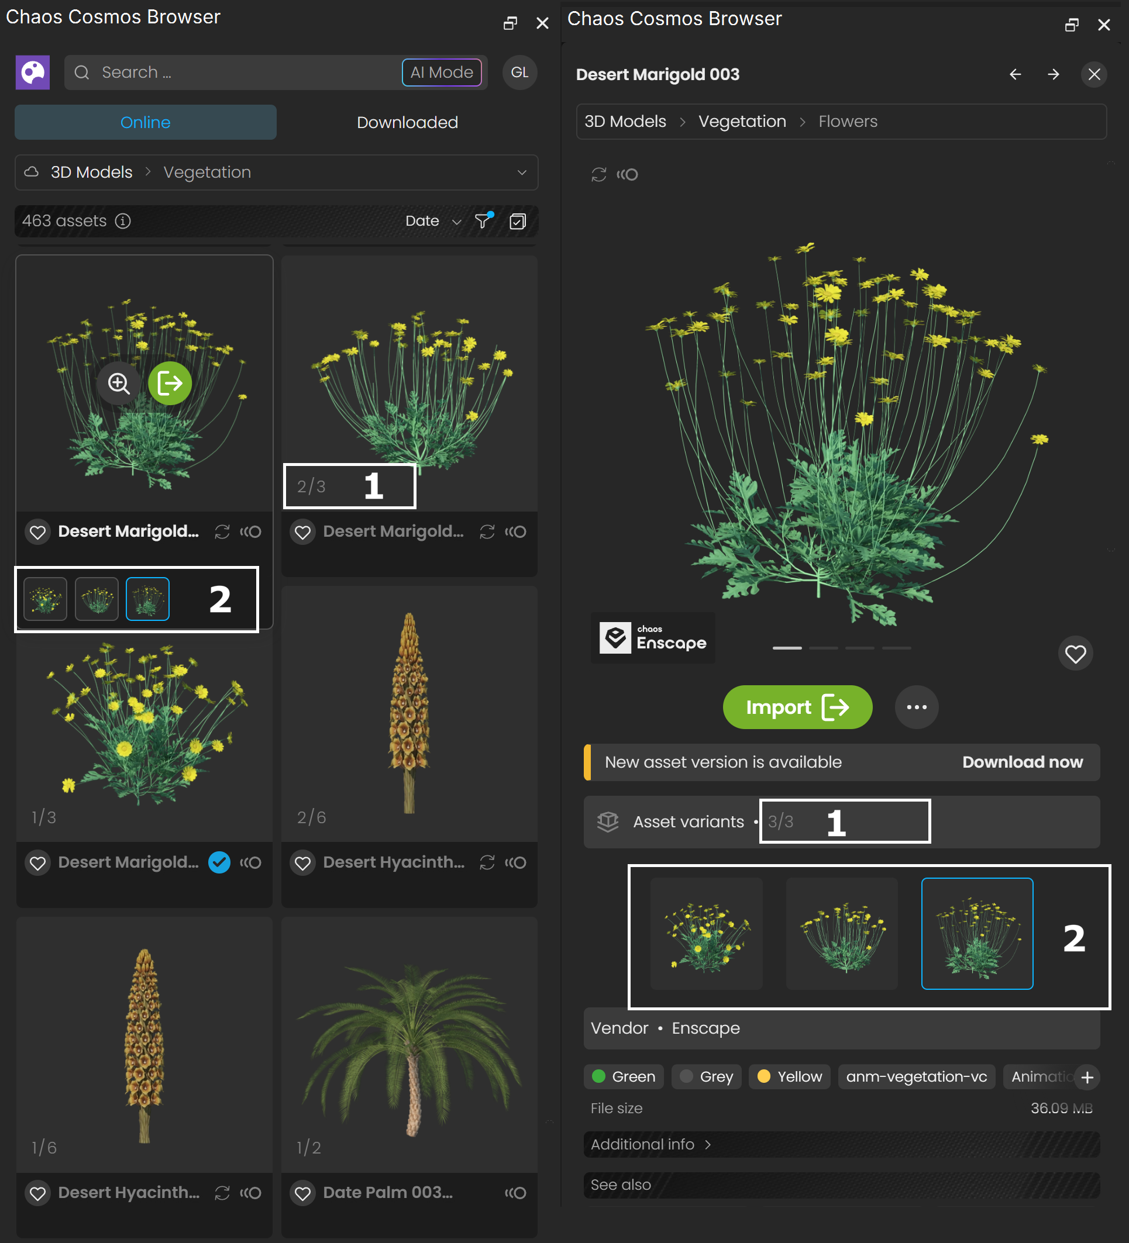1129x1243 pixels.
Task: Favorite the Desert Marigold 1/3 card
Action: point(37,862)
